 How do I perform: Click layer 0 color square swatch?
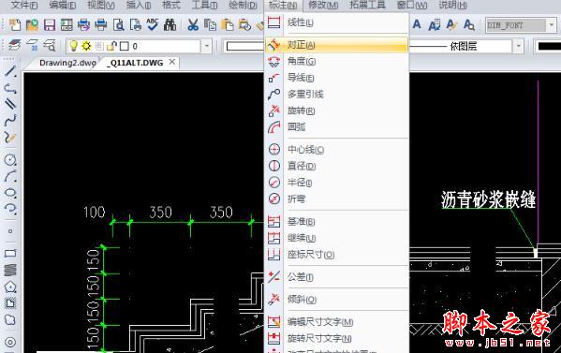125,46
